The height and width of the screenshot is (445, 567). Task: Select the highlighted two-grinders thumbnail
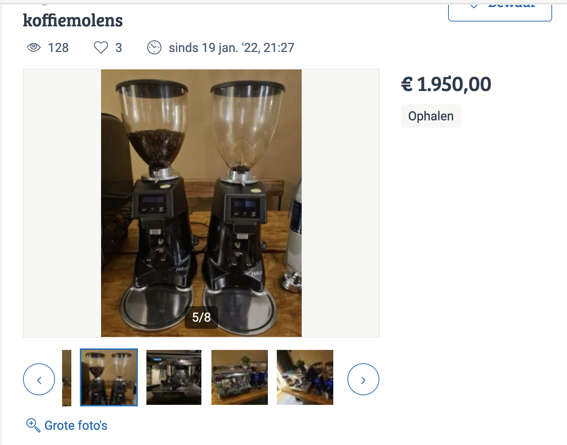pyautogui.click(x=109, y=377)
